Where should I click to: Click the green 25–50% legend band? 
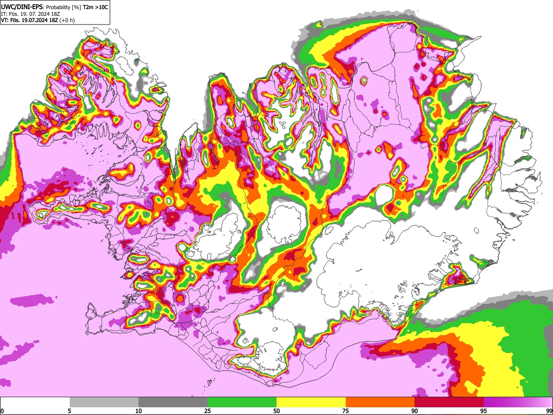point(242,402)
